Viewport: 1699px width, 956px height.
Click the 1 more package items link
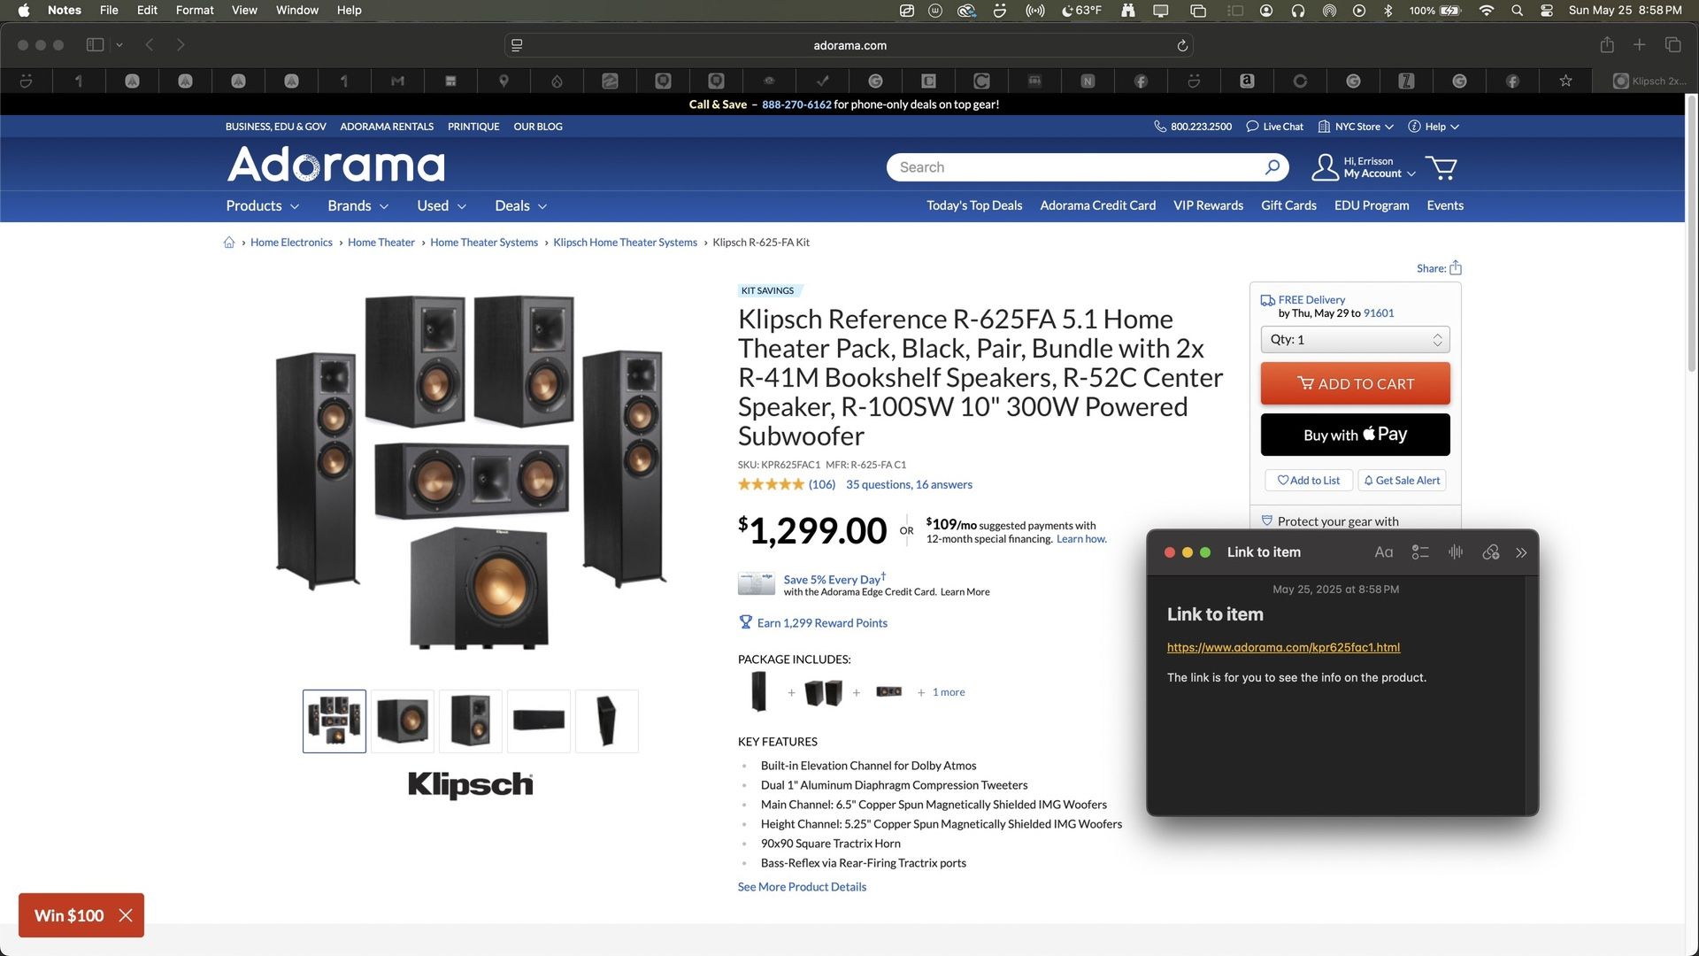coord(948,692)
